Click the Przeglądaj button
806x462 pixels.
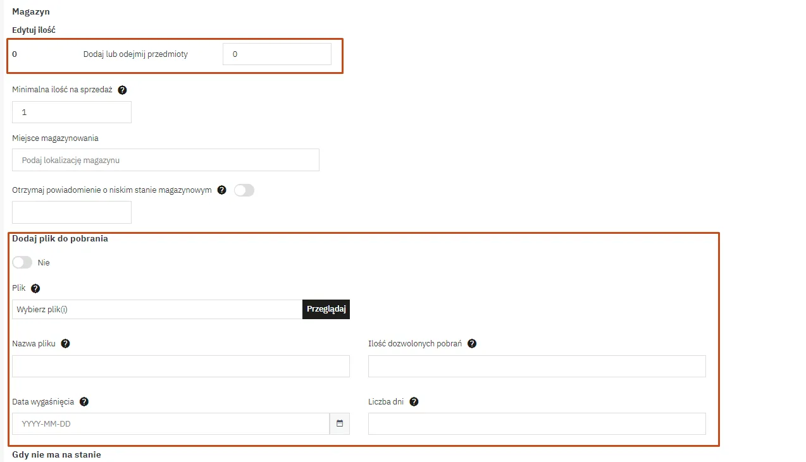click(x=326, y=310)
